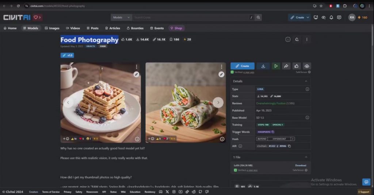374x195 pixels.
Task: Collapse the 1 File panel
Action: [306, 157]
